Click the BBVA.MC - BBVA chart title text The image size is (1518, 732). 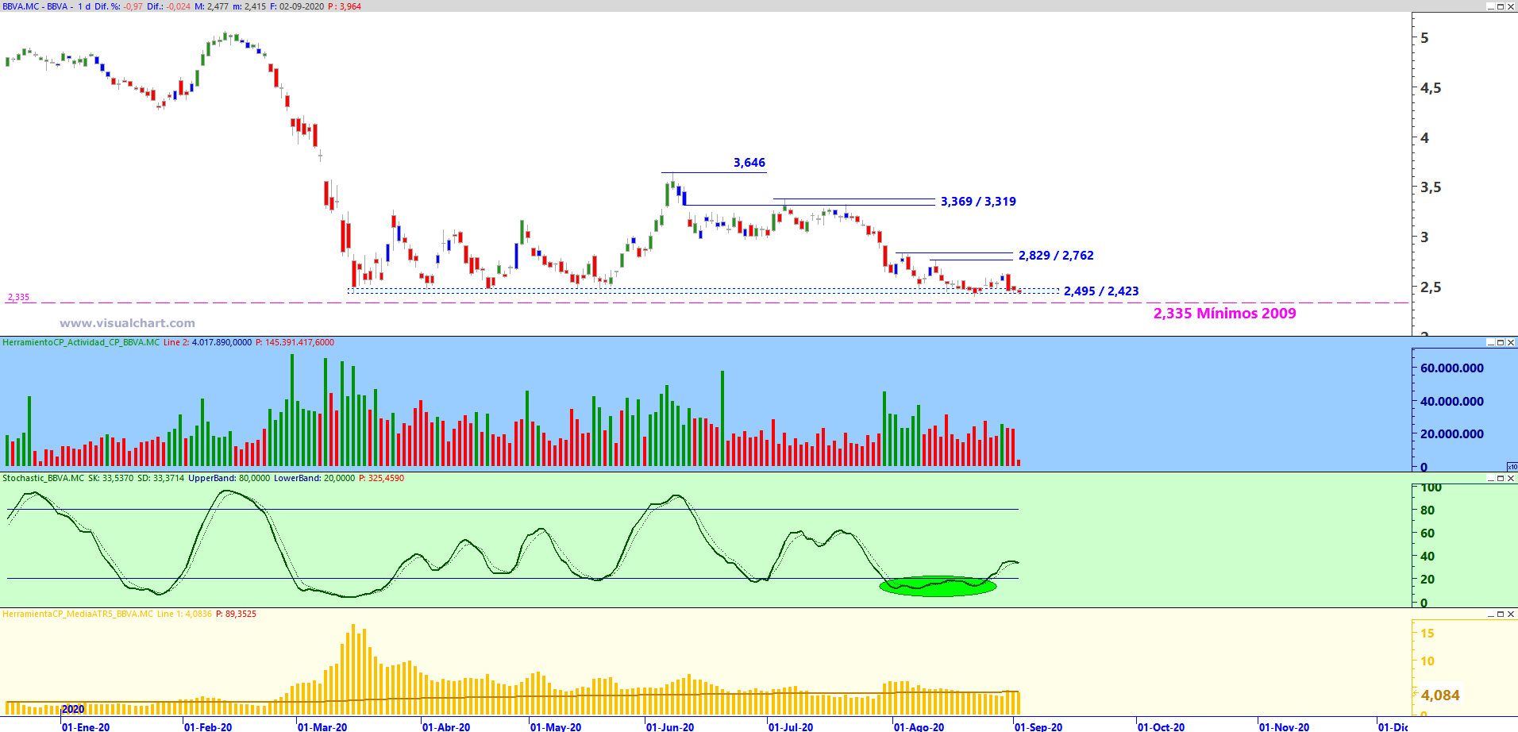pos(35,6)
